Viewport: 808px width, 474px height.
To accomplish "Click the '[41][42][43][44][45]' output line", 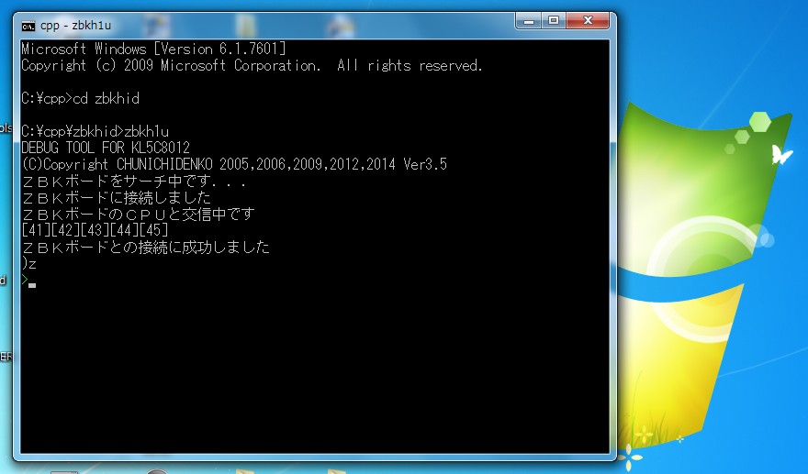I will click(x=95, y=230).
